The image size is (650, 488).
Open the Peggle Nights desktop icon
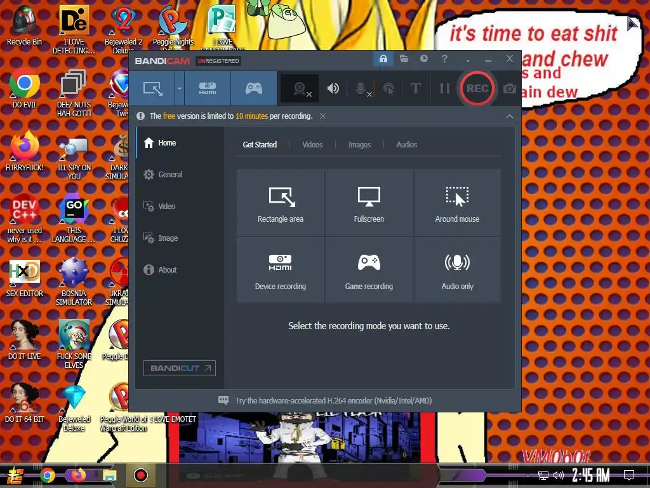(x=173, y=27)
